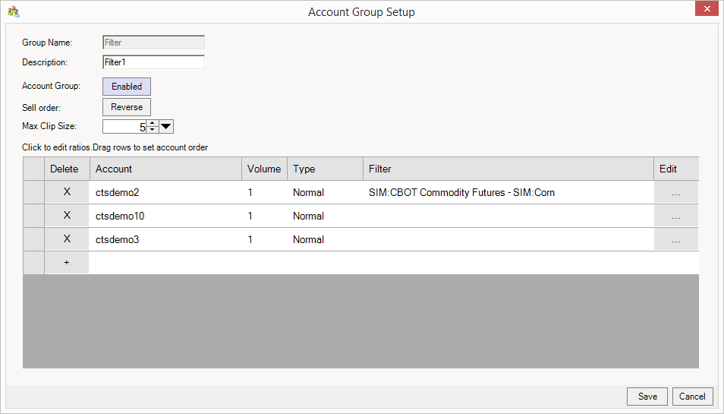The height and width of the screenshot is (414, 724).
Task: Click the Filter column header
Action: [x=508, y=169]
